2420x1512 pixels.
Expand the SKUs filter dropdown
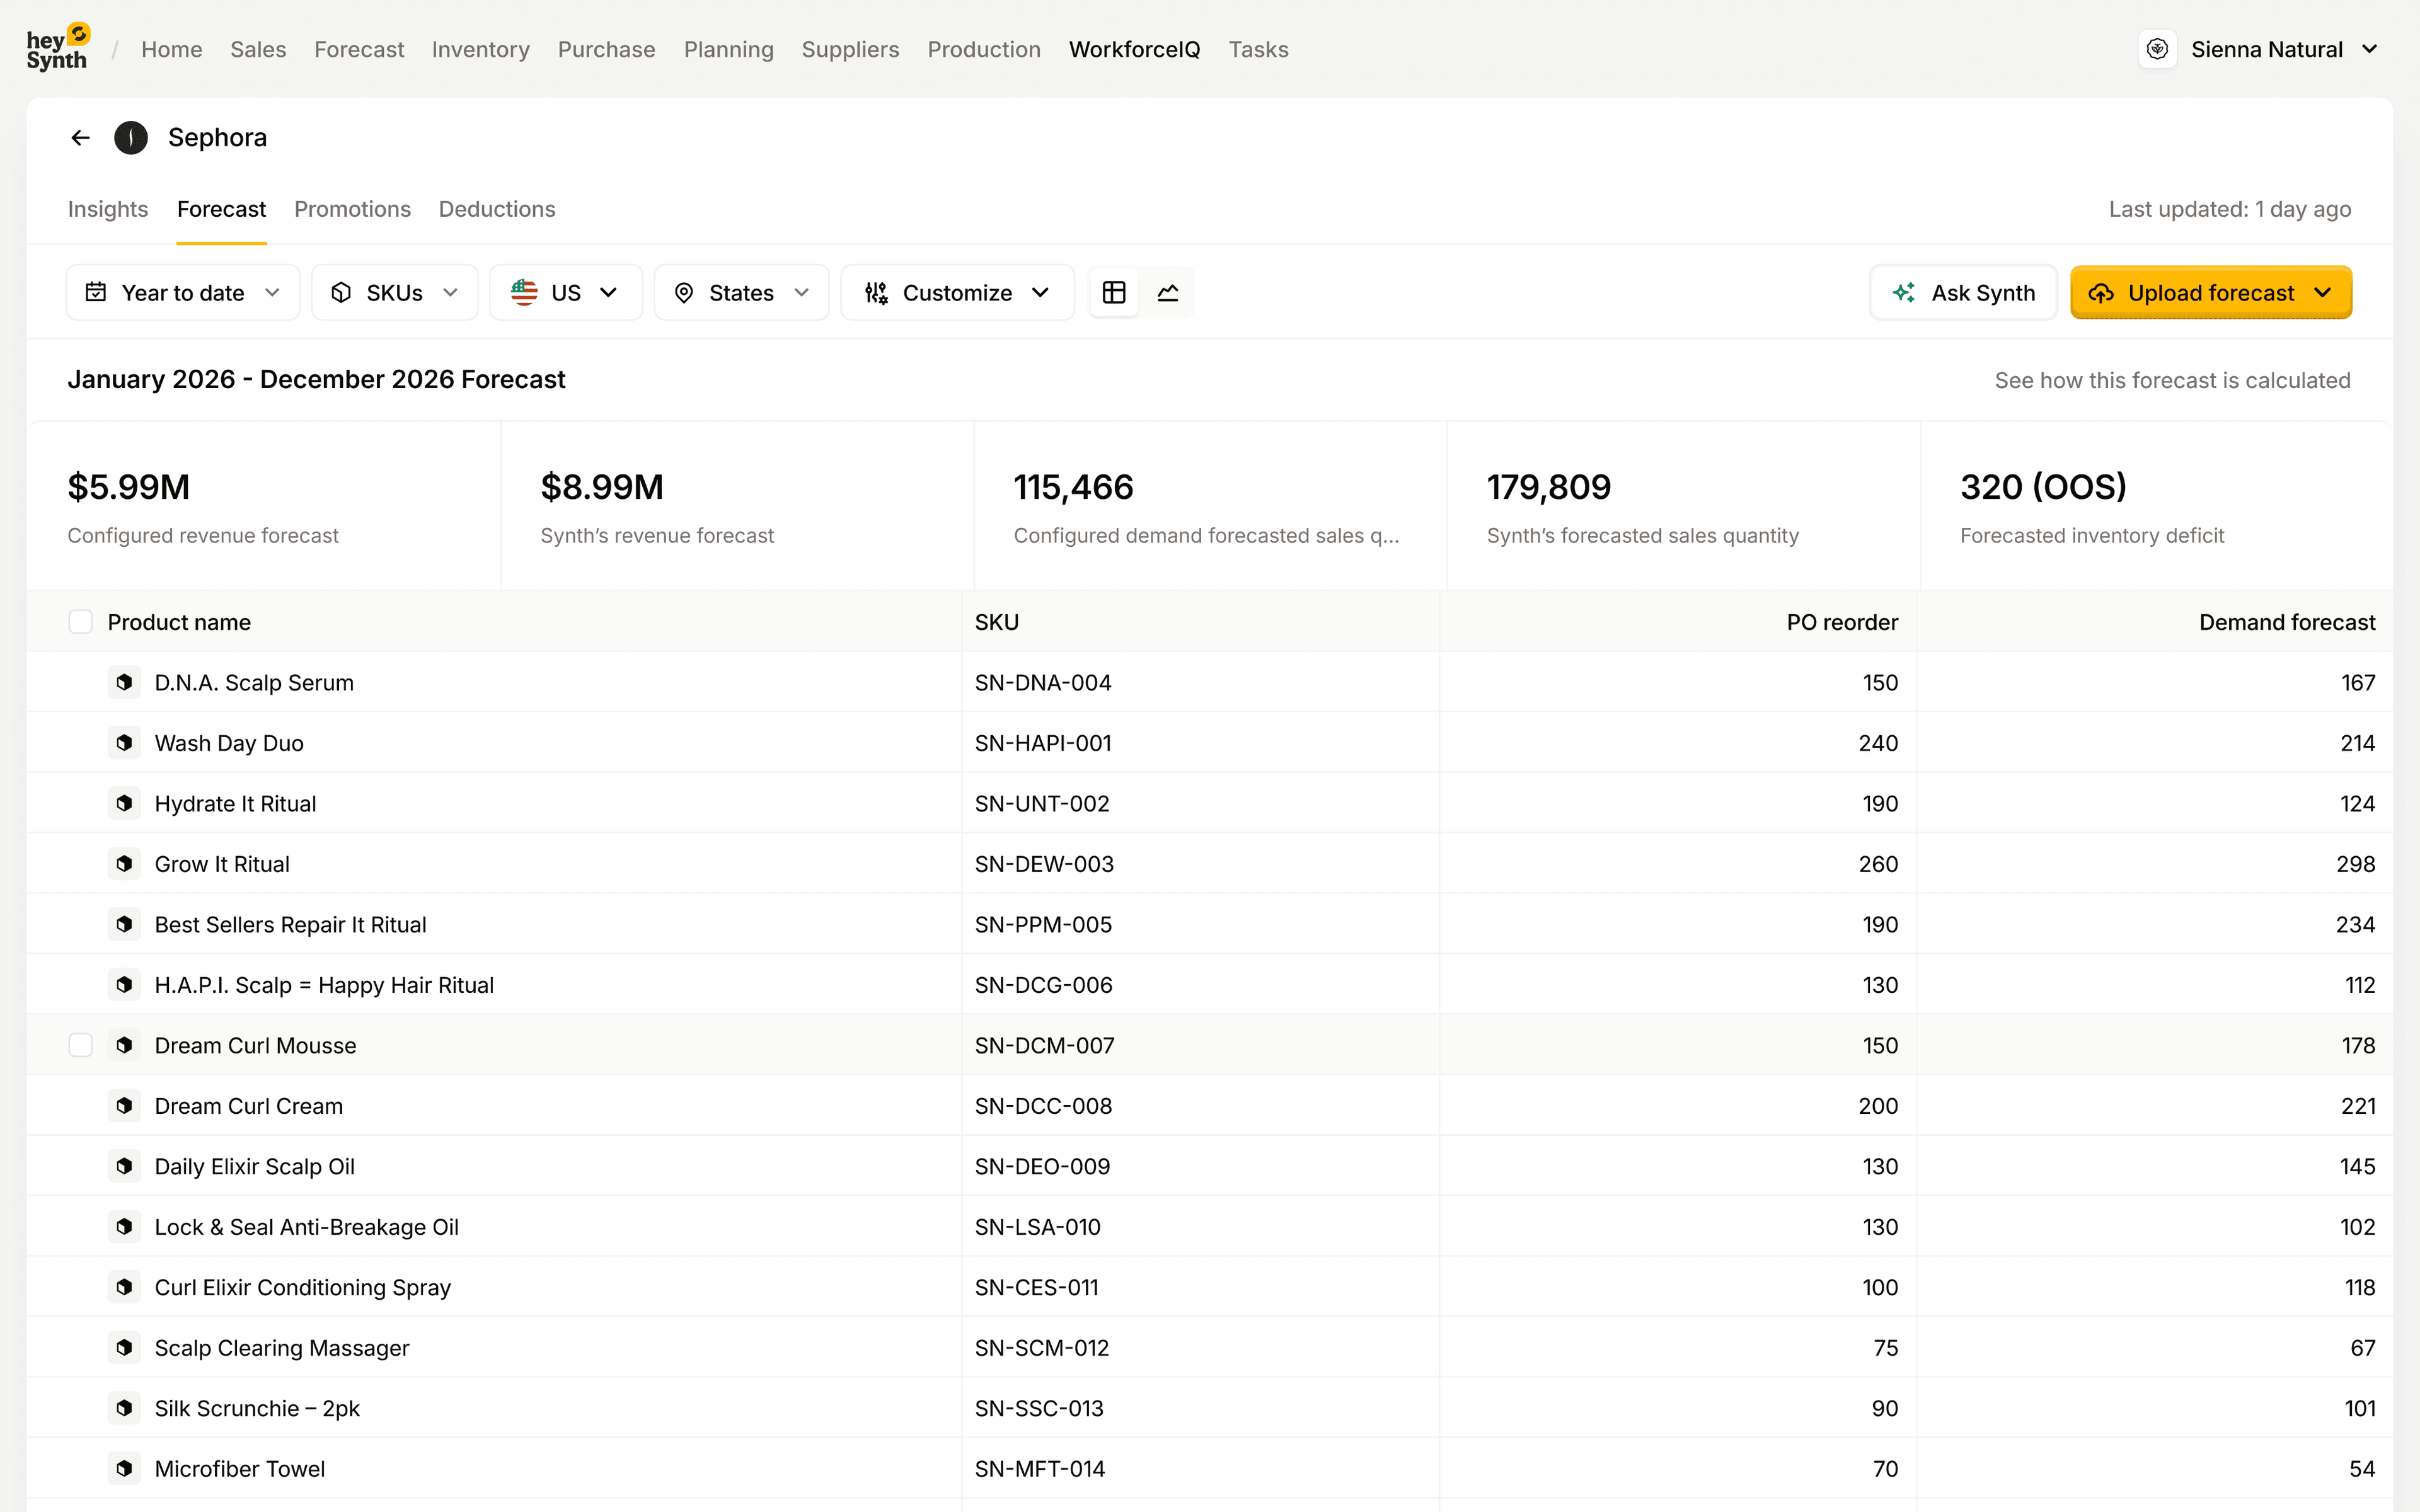395,292
